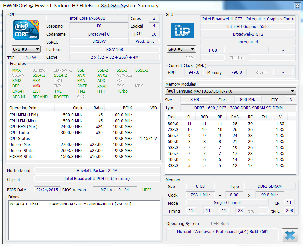Click the Broadwell U codename field
This screenshot has width=303, height=246.
tap(99, 34)
